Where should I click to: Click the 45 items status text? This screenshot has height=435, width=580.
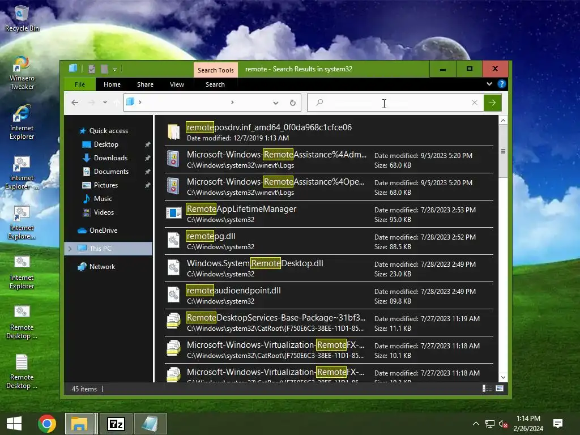(x=84, y=389)
